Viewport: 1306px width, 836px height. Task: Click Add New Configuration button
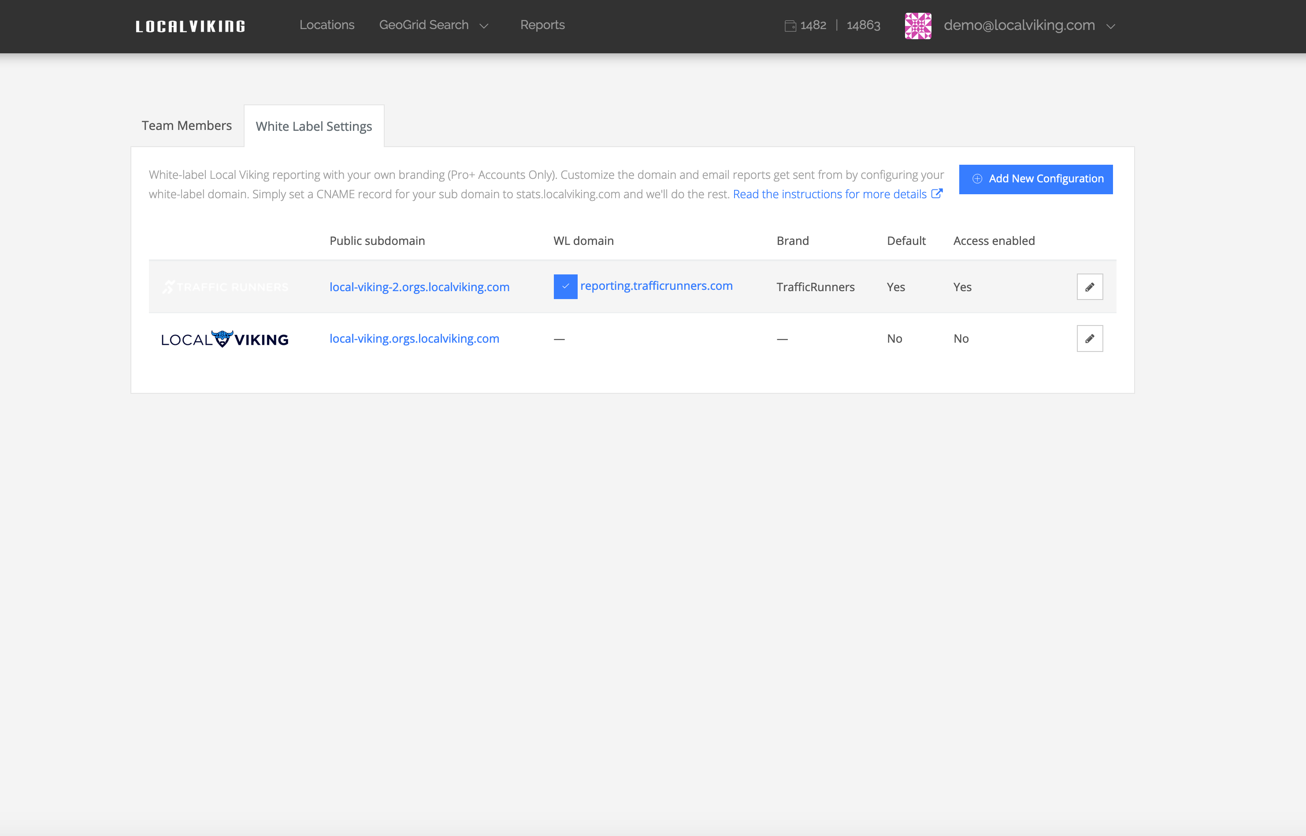pyautogui.click(x=1035, y=178)
